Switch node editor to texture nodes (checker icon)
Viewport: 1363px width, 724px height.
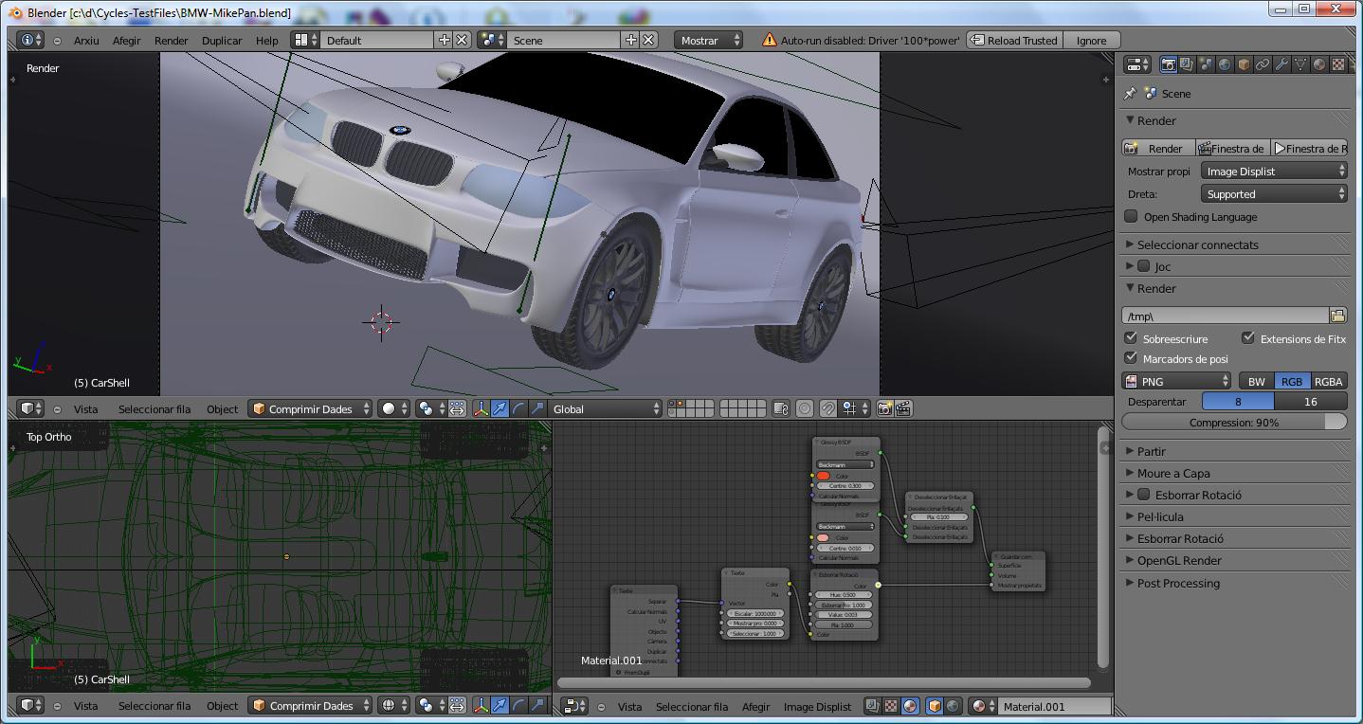click(891, 706)
